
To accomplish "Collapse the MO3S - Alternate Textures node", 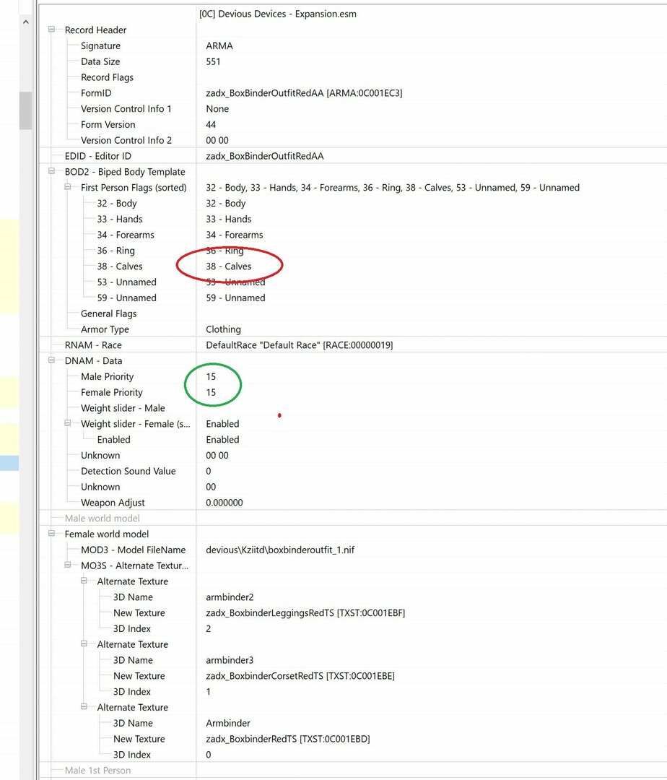I will (x=68, y=565).
